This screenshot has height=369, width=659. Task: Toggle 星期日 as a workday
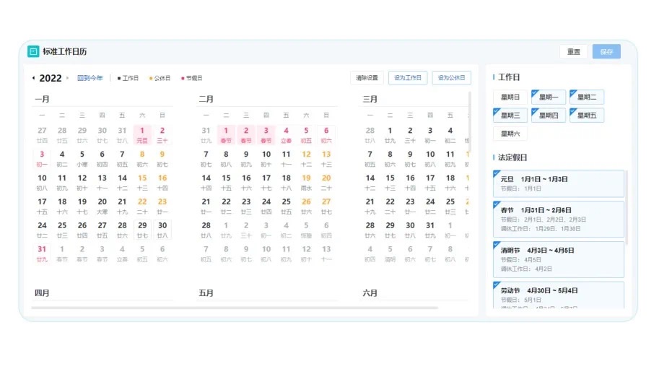pyautogui.click(x=510, y=97)
